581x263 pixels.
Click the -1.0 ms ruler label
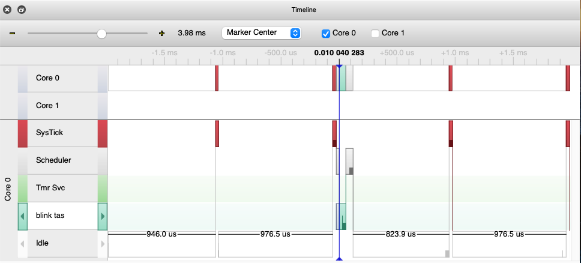pos(222,53)
